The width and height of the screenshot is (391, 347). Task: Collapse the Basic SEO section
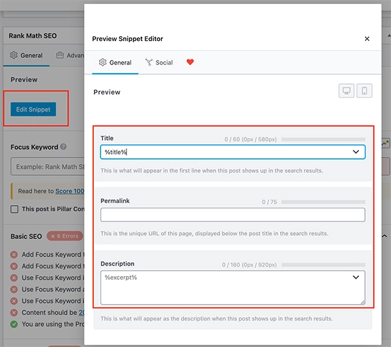coord(385,236)
